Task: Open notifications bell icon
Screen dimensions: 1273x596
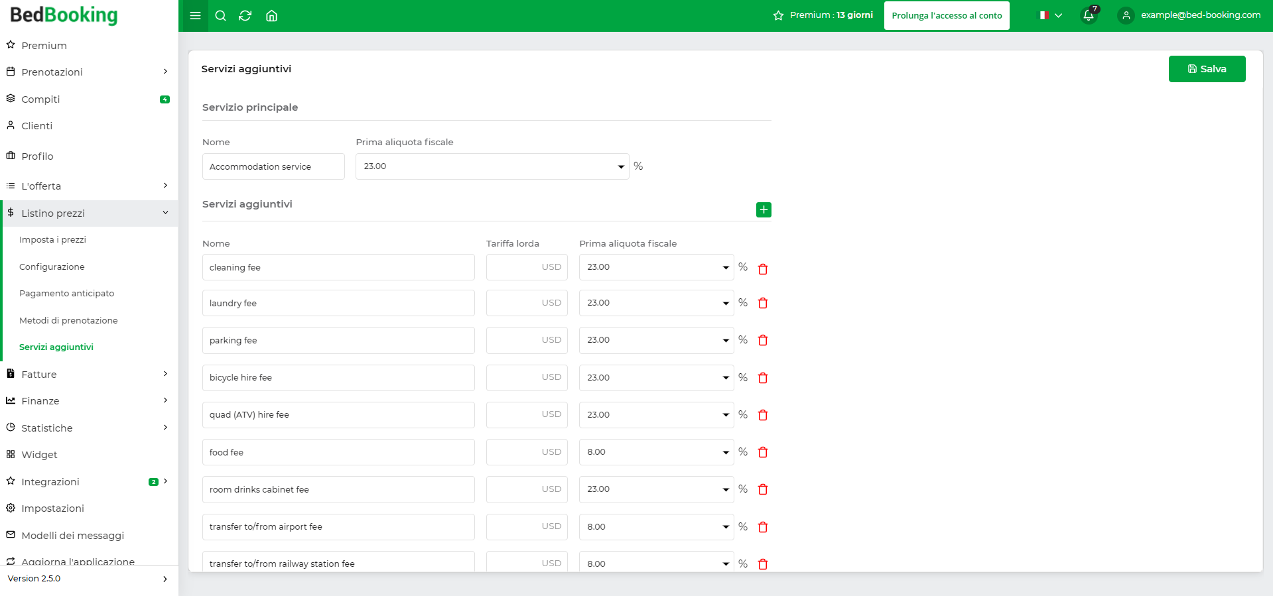Action: (x=1089, y=15)
